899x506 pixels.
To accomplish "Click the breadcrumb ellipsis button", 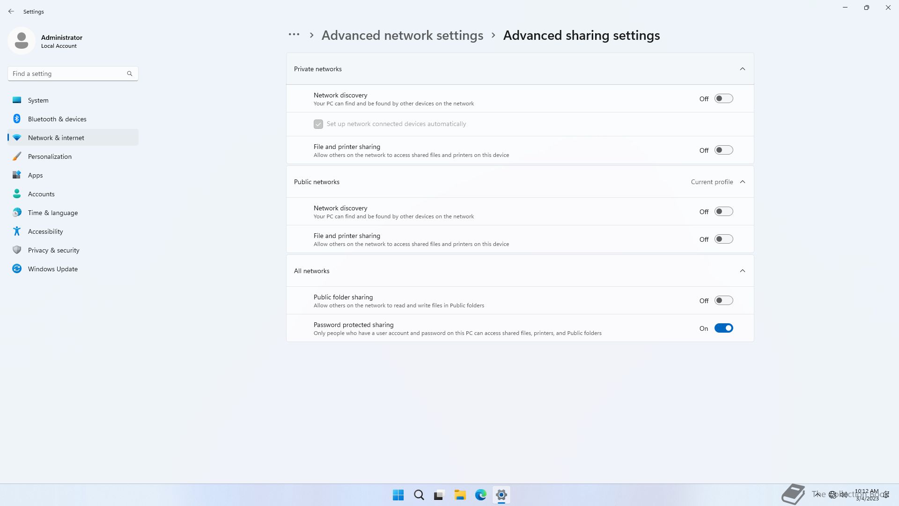I will 294,35.
